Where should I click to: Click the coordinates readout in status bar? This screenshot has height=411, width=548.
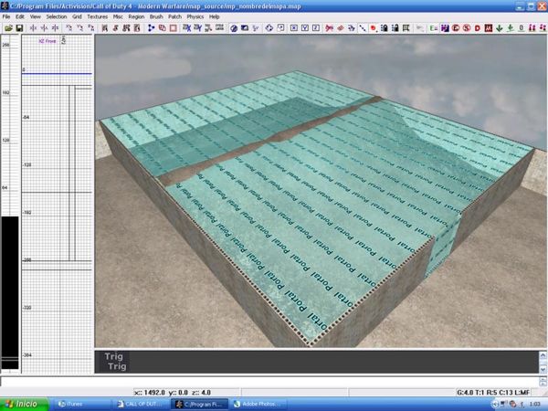pos(173,393)
